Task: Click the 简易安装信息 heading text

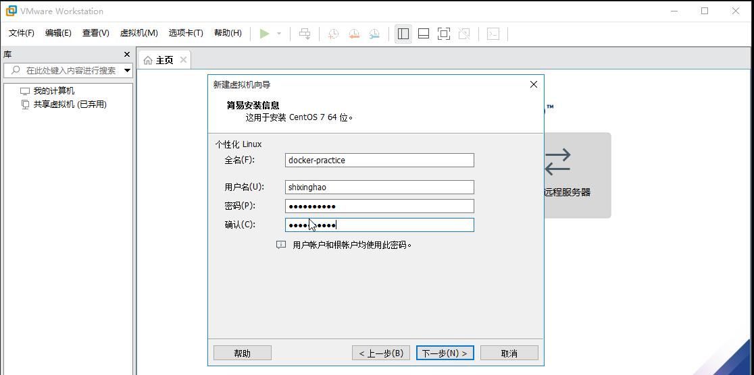Action: (253, 105)
